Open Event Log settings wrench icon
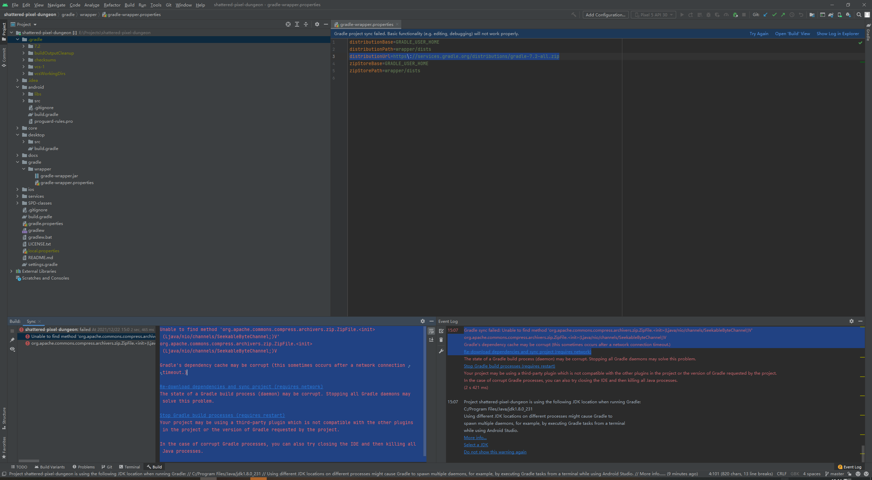This screenshot has height=480, width=872. tap(441, 351)
